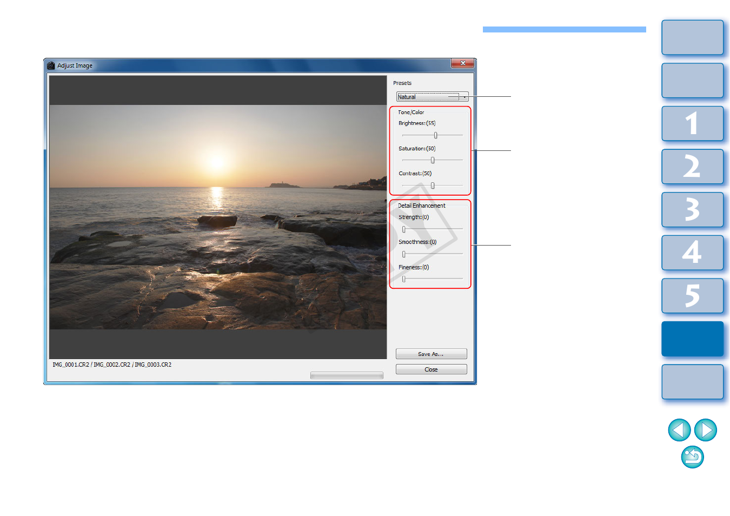
Task: Move the Smoothness slider handle
Action: [404, 254]
